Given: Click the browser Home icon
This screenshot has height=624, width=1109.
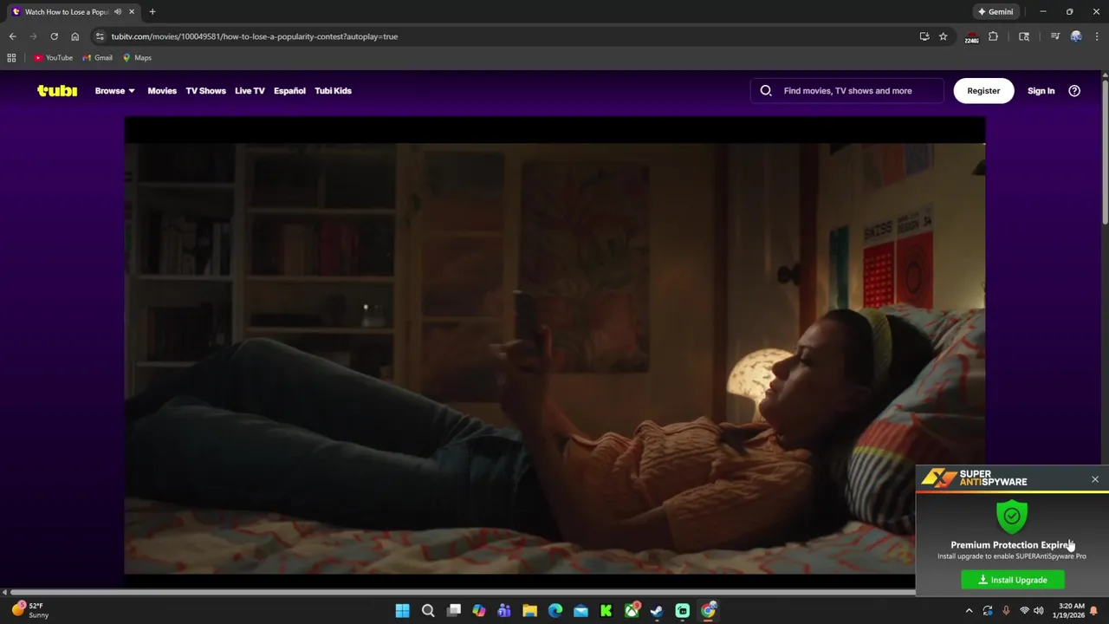Looking at the screenshot, I should tap(75, 36).
